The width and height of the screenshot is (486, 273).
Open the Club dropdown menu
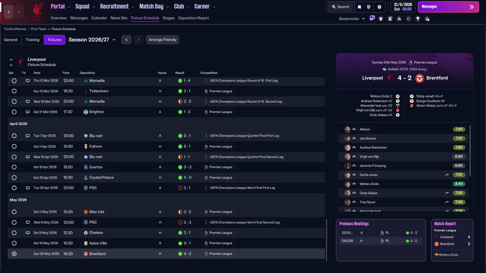click(182, 6)
